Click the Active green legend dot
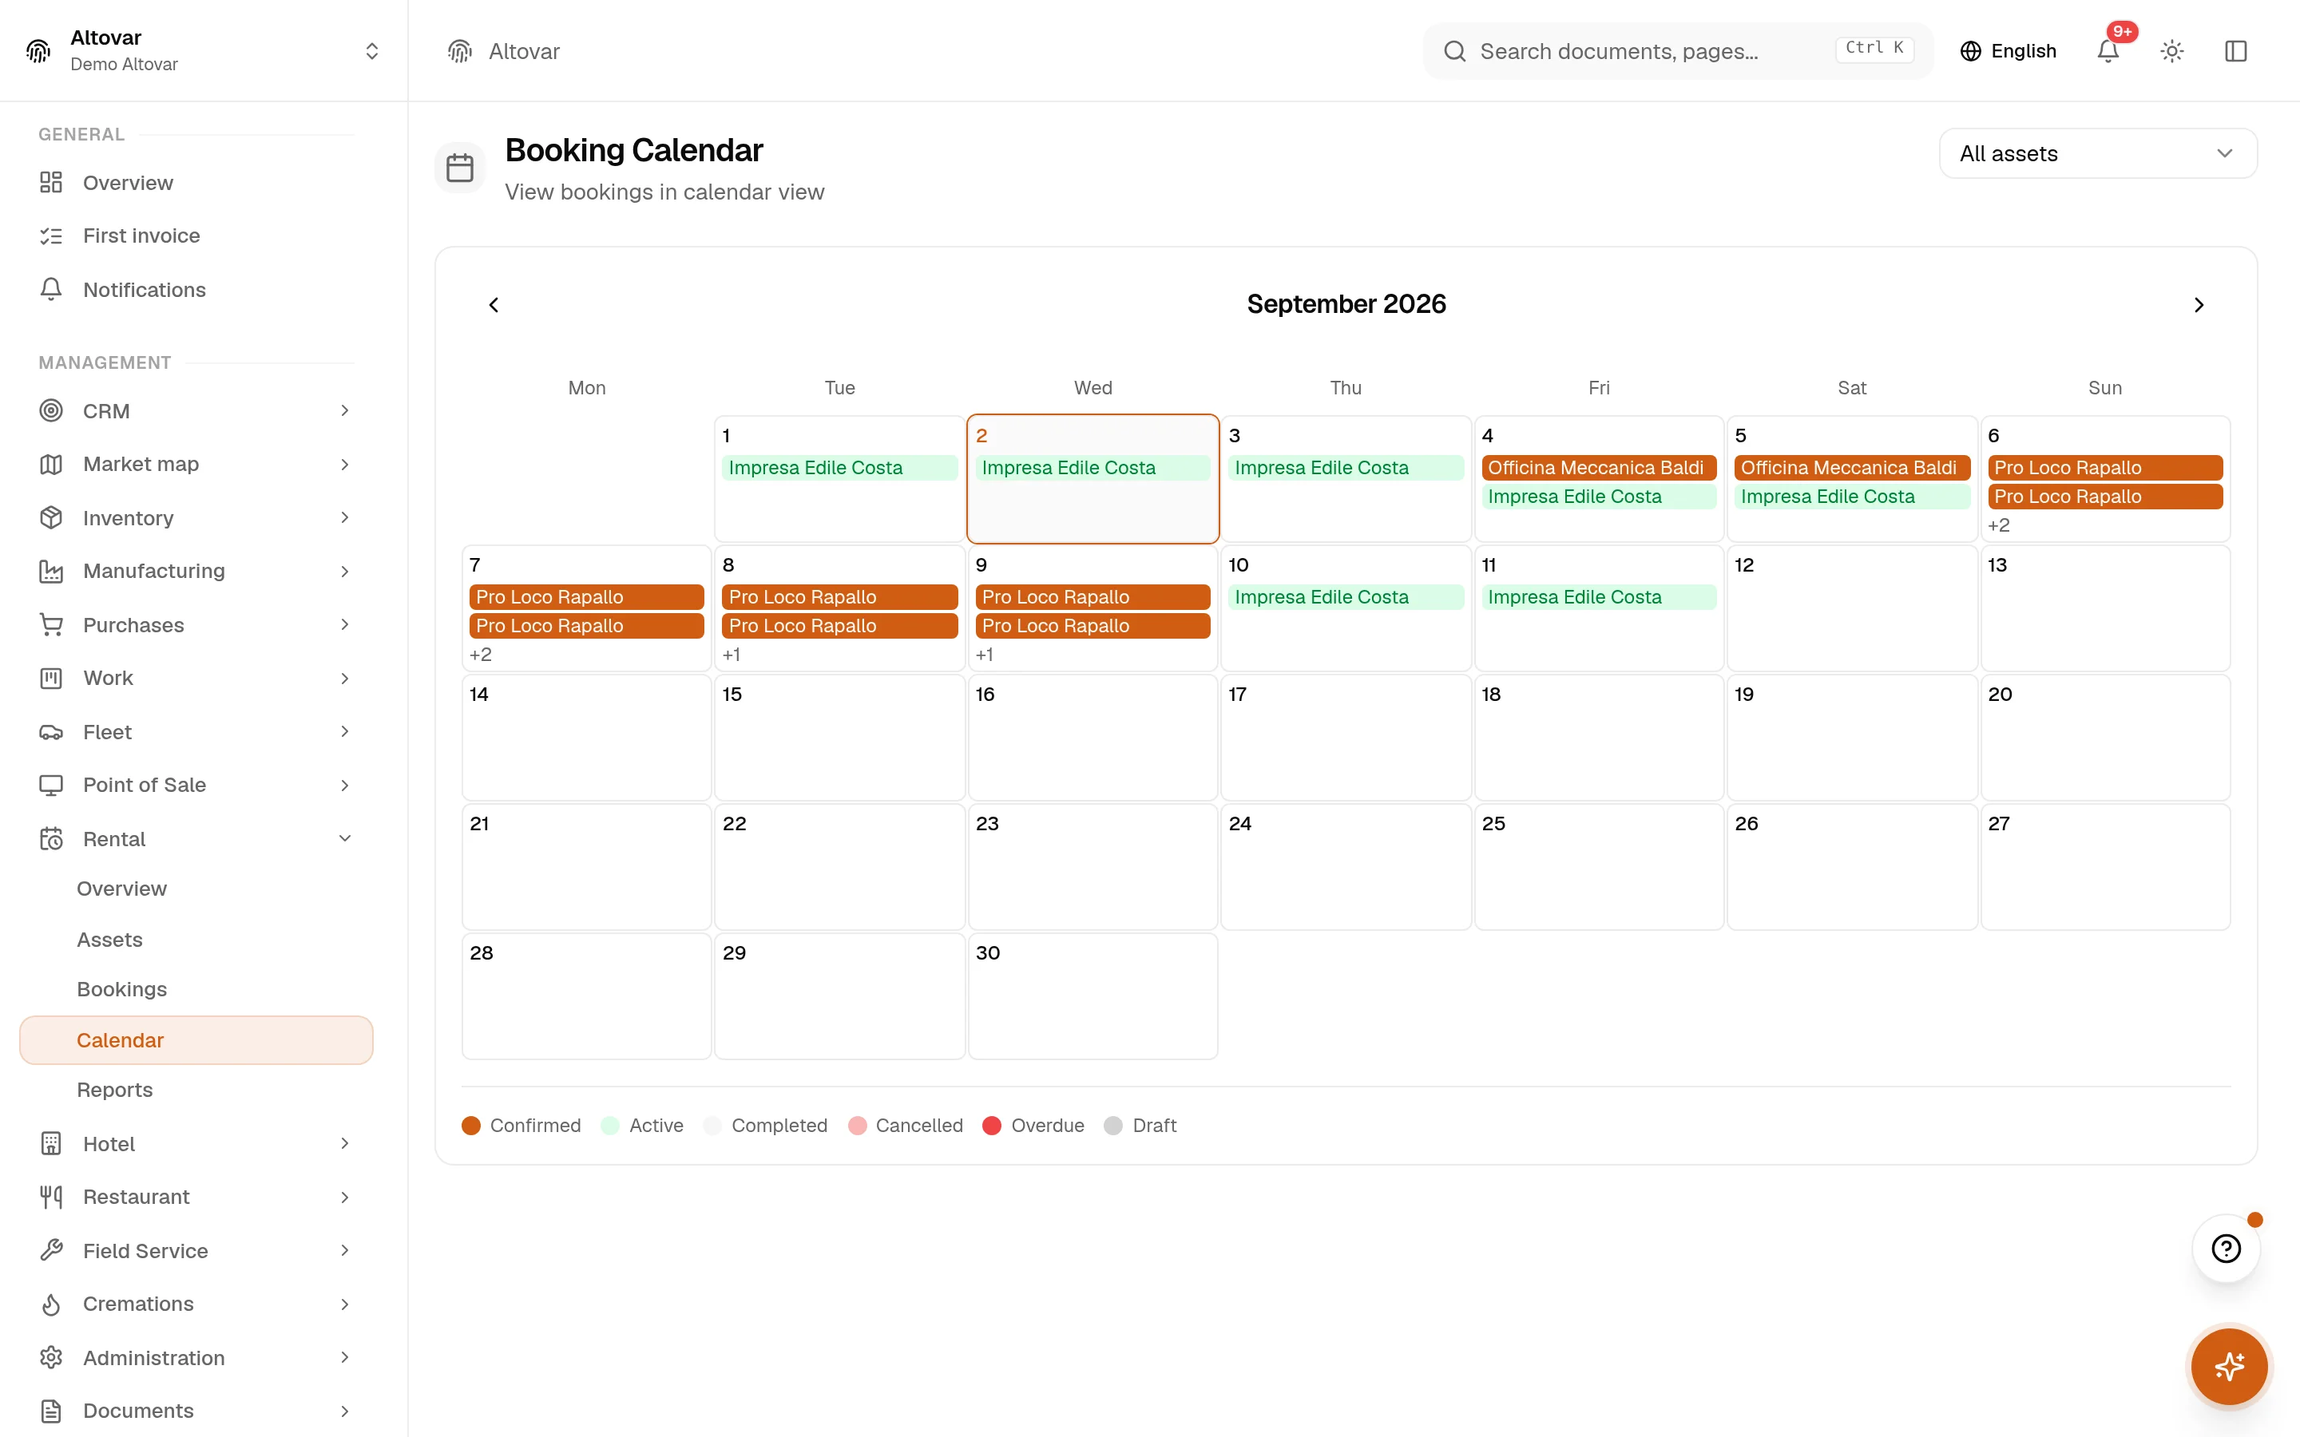 610,1126
